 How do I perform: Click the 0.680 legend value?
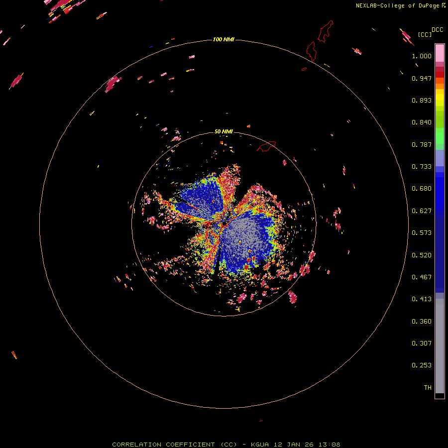[422, 189]
